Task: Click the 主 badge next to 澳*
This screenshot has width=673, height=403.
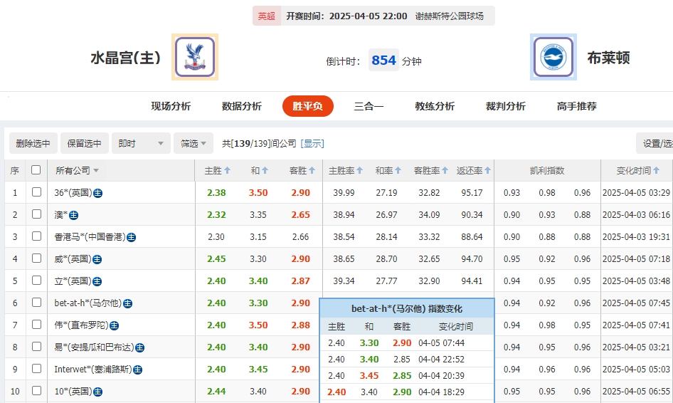Action: coord(73,215)
